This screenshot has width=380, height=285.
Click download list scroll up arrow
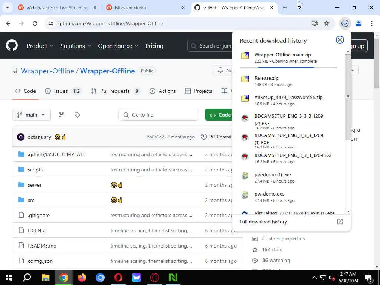coord(348,51)
